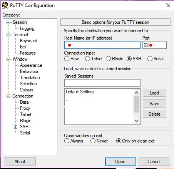
Task: Go to the Colours settings page
Action: tap(27, 90)
